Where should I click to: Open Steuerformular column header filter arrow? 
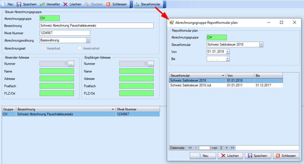click(x=223, y=76)
